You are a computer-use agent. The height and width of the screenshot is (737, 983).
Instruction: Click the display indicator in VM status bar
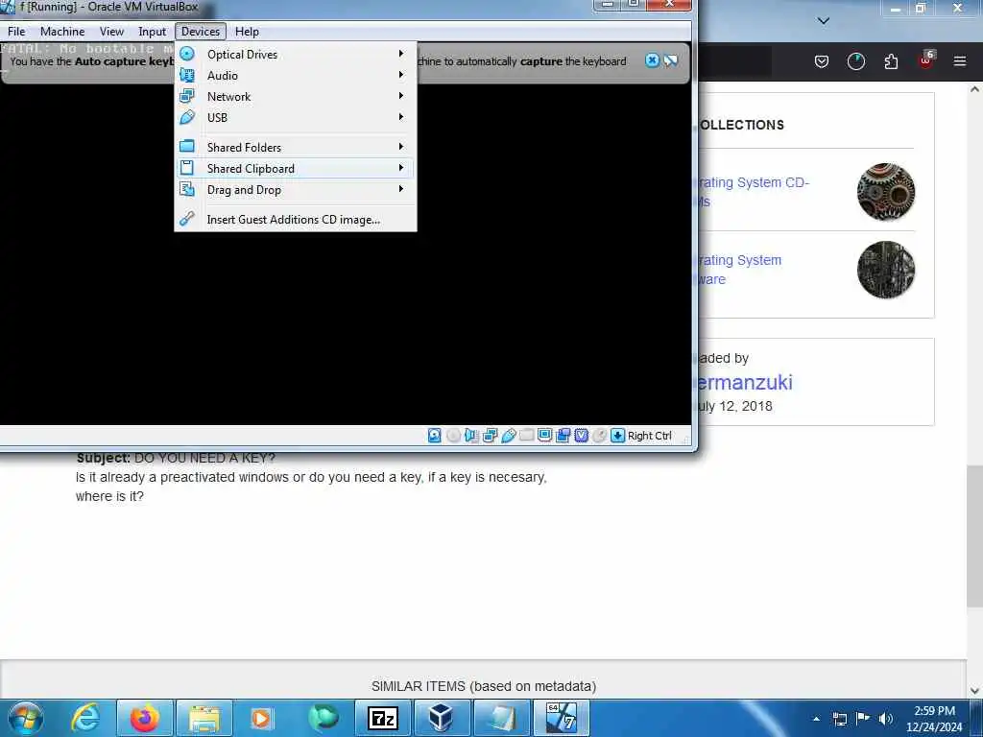(545, 436)
